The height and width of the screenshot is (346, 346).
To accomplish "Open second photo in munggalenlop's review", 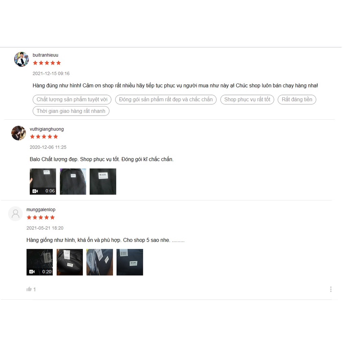I will [x=70, y=262].
